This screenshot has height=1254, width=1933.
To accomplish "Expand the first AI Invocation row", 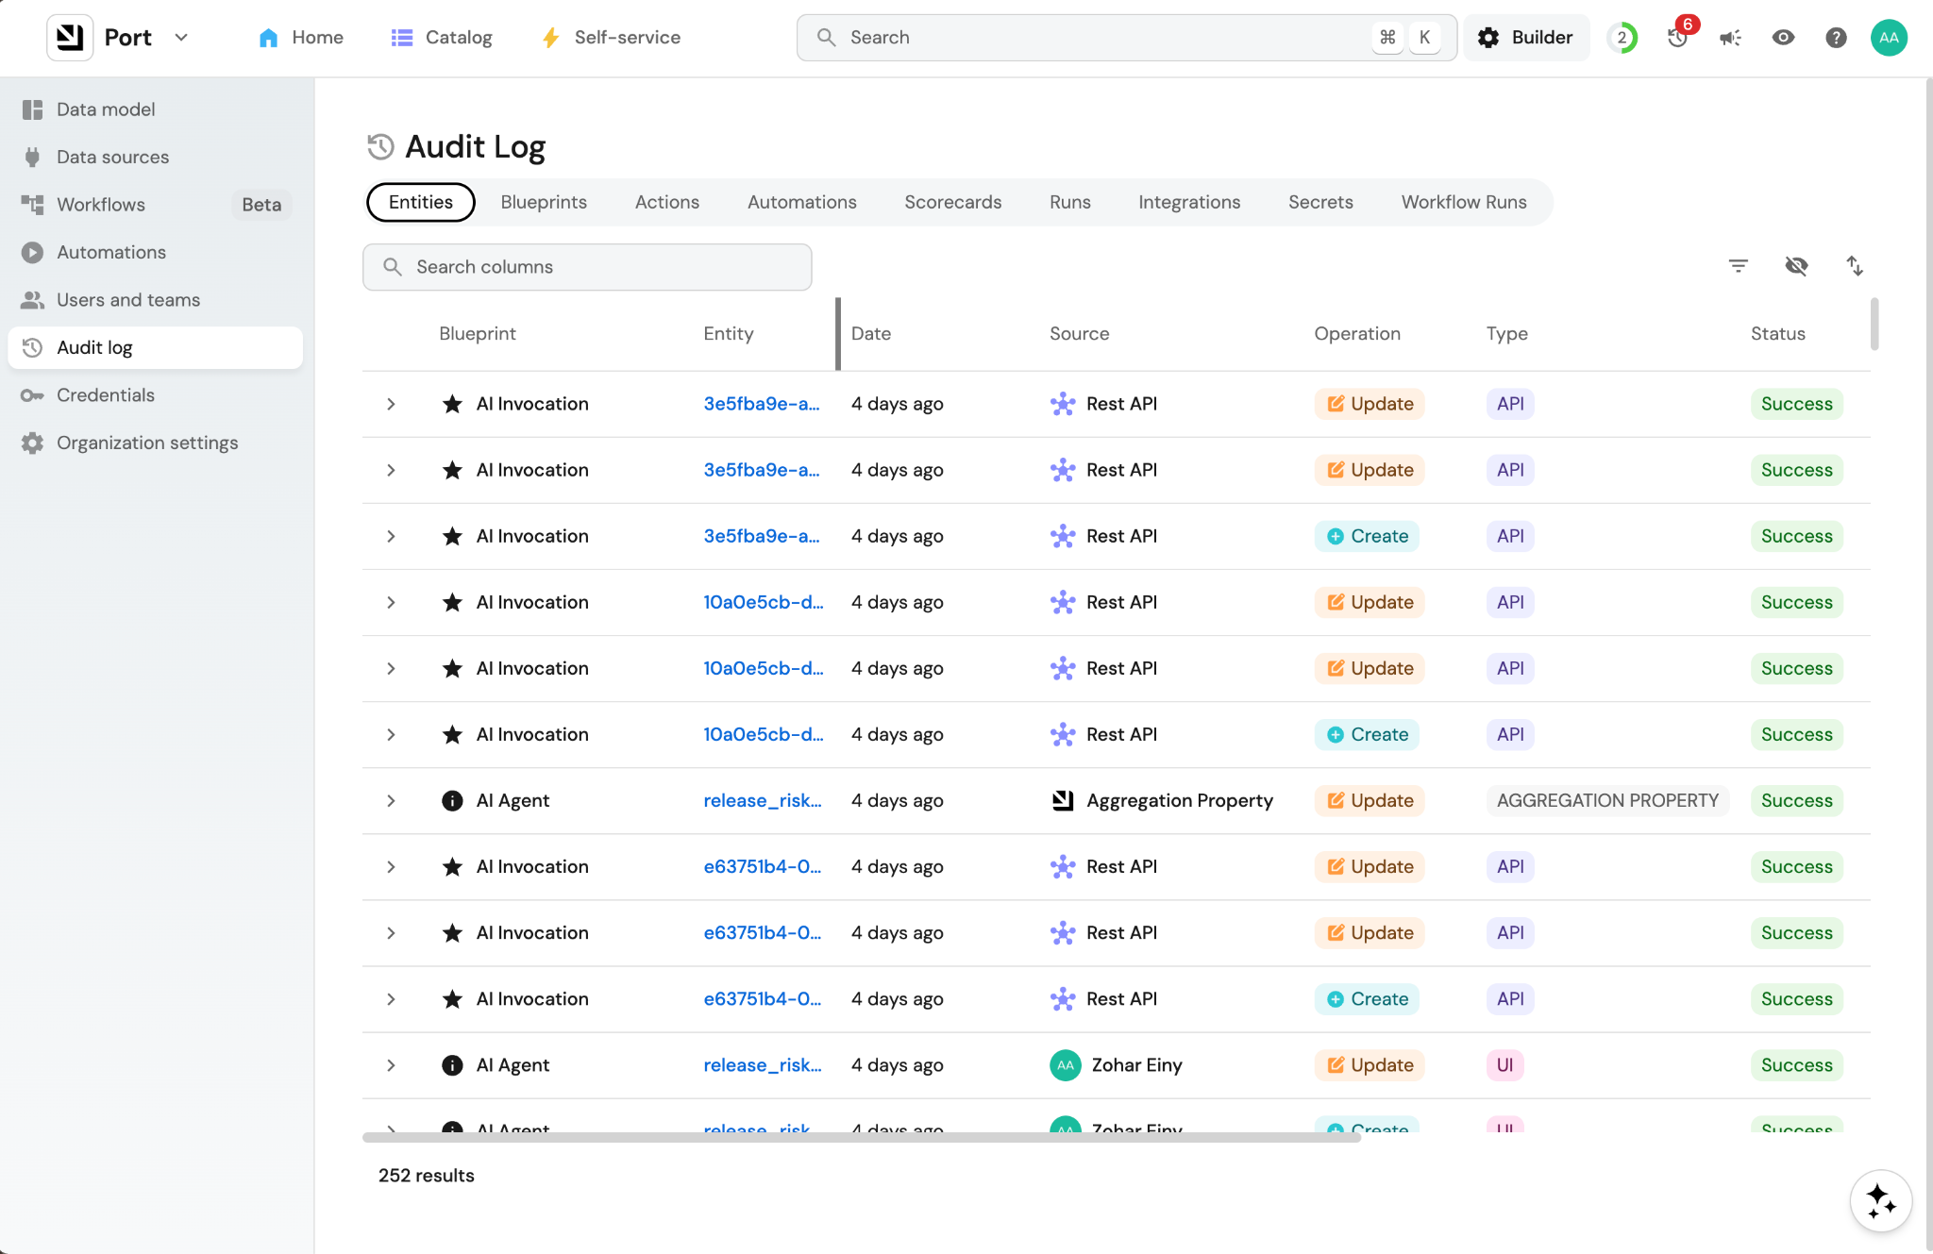I will (x=391, y=404).
